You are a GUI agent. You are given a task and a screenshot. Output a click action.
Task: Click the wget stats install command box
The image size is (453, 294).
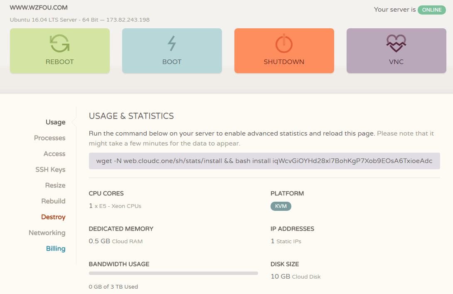[x=264, y=161]
